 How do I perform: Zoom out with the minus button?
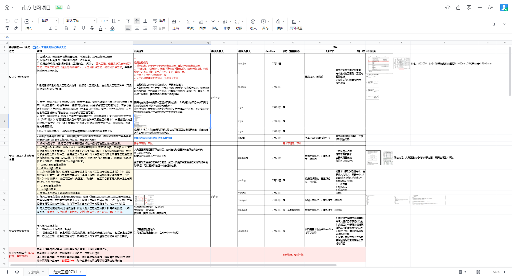pyautogui.click(x=488, y=272)
